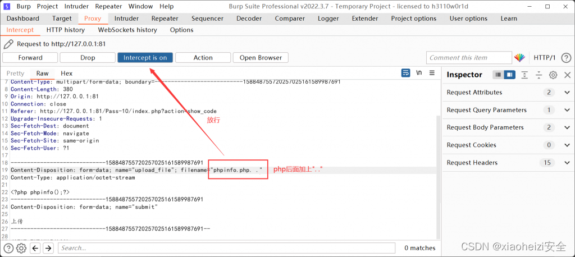The width and height of the screenshot is (575, 257).
Task: Click the Comment this item field
Action: pos(469,58)
